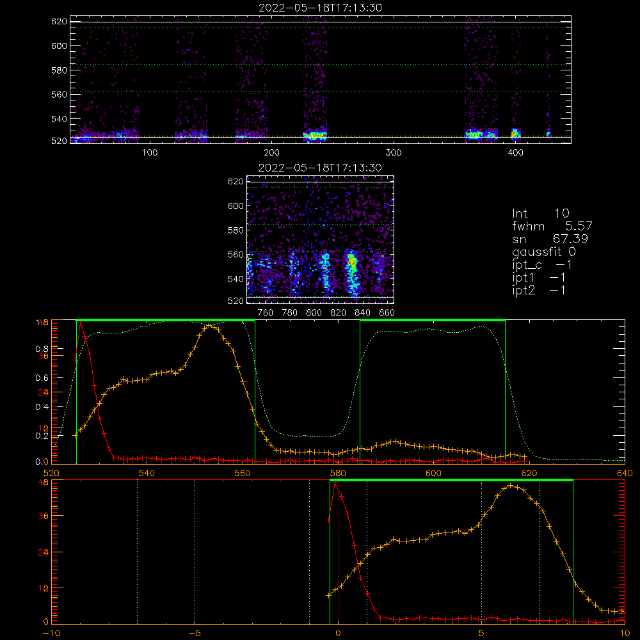Click thick green bar atop bottom plot
Image resolution: width=640 pixels, height=640 pixels.
[451, 480]
